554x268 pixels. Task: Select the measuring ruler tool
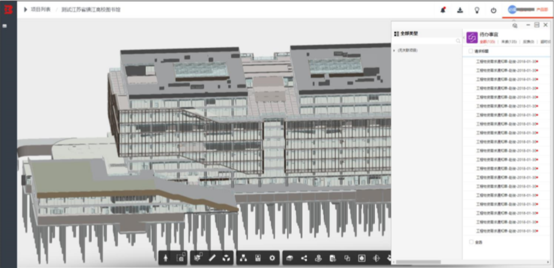(212, 258)
